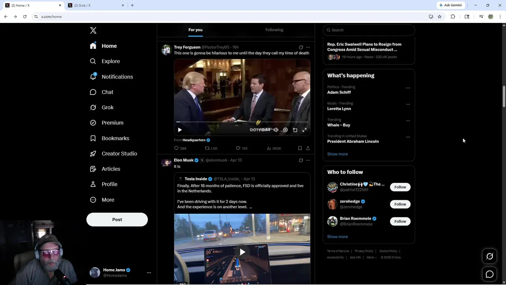Open more options for Adam Schiff trend
This screenshot has height=285, width=506.
pos(408,88)
